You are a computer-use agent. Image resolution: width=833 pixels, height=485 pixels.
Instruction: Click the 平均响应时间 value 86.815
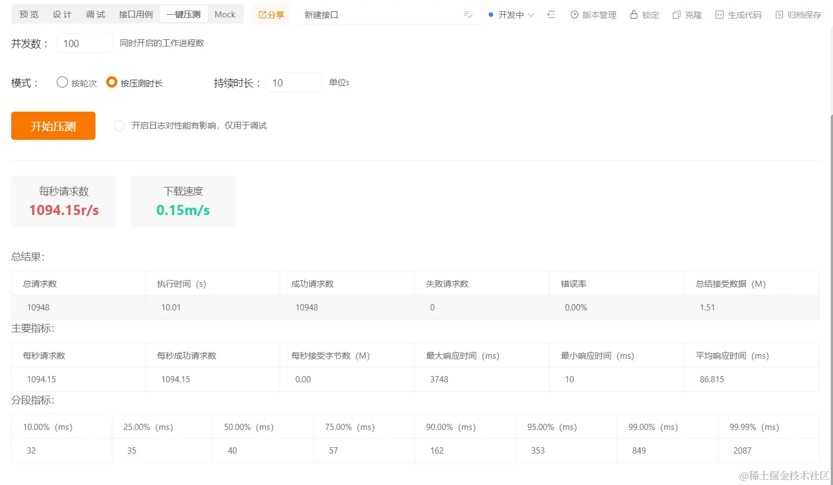click(712, 379)
